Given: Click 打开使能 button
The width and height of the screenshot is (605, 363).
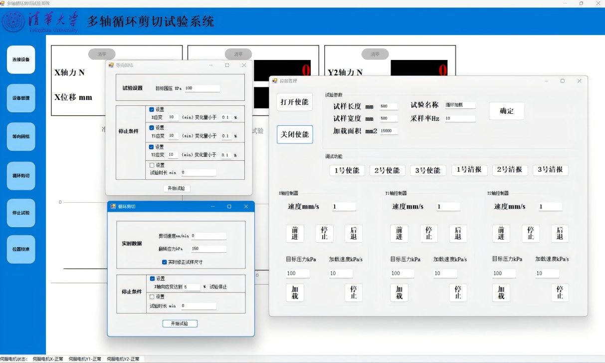Looking at the screenshot, I should [294, 102].
